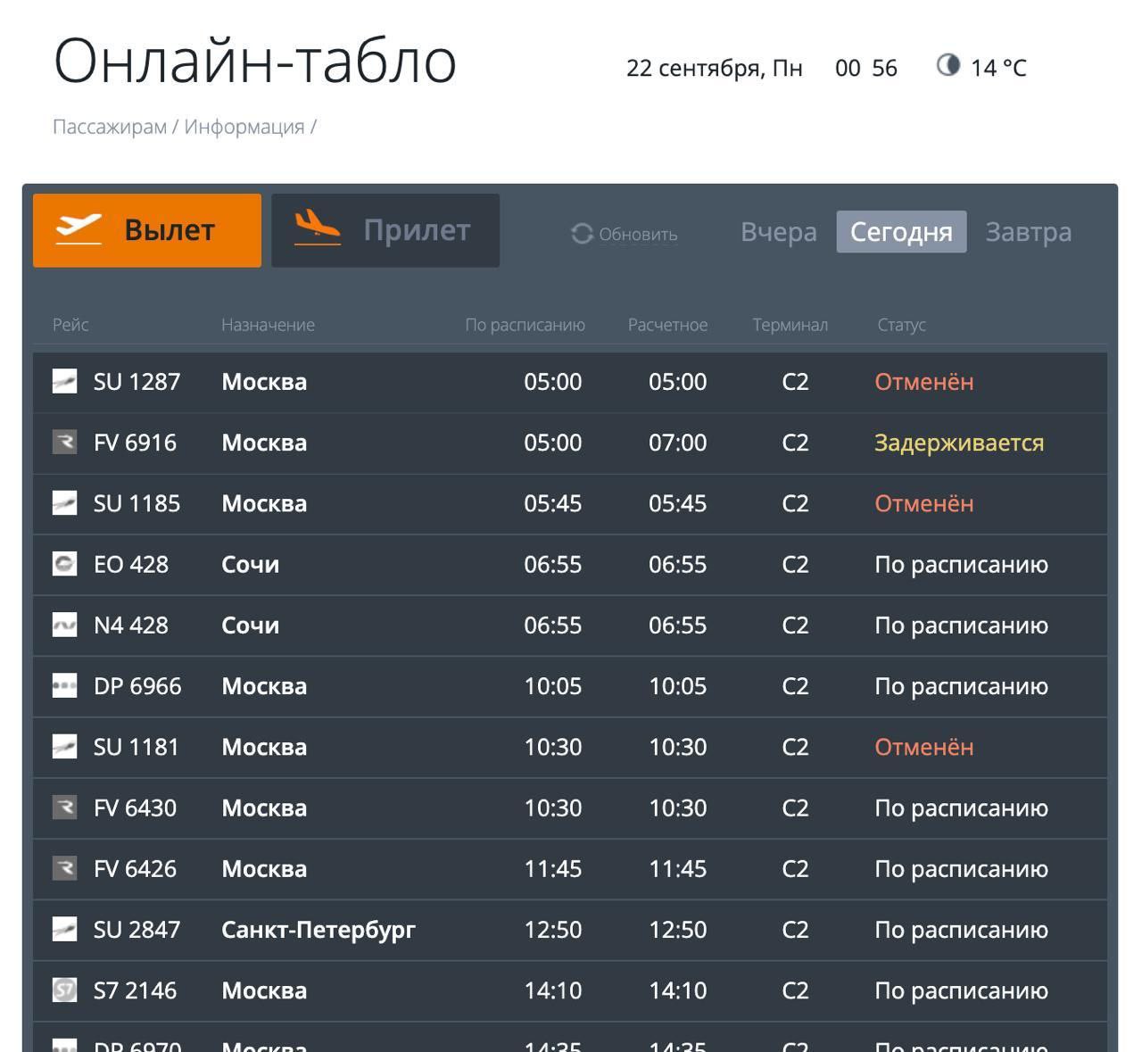The height and width of the screenshot is (1052, 1142).
Task: Click the Nordwind logo beside N4 428
Action: pos(64,625)
